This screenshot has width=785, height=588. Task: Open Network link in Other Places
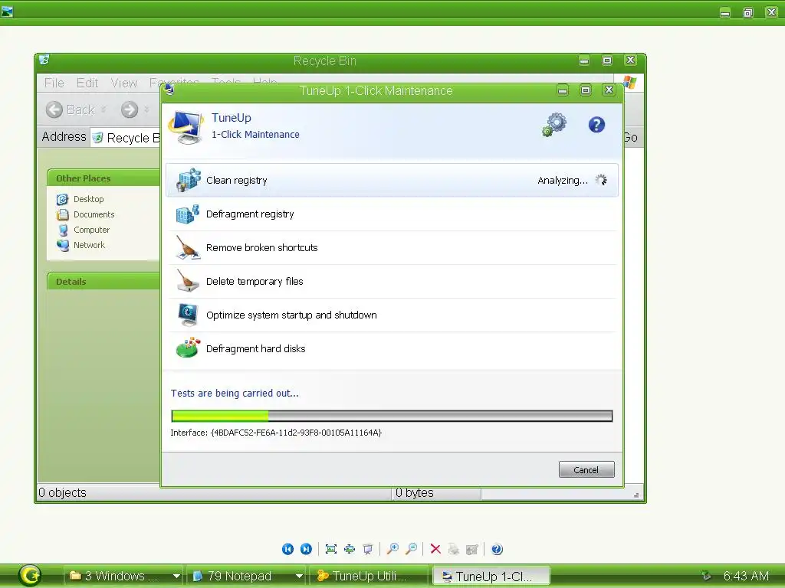(x=89, y=245)
